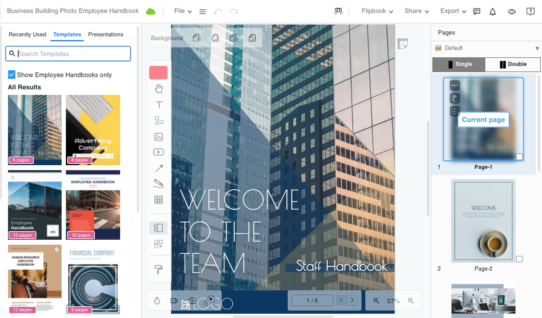This screenshot has width=542, height=318.
Task: Select the hand pan tool
Action: (x=159, y=89)
